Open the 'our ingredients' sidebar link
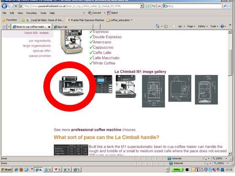The height and width of the screenshot is (176, 235). click(x=39, y=41)
